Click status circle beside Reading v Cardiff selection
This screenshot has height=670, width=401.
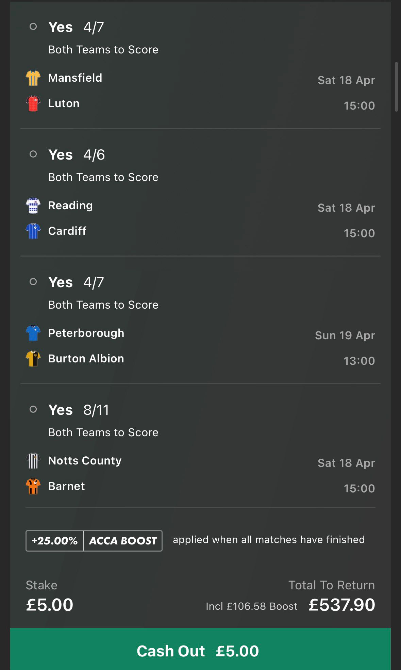click(x=33, y=154)
